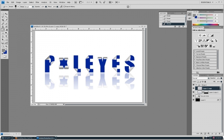Hide the Layer 2 copy 2 layer
This screenshot has height=140, width=224.
pyautogui.click(x=193, y=92)
